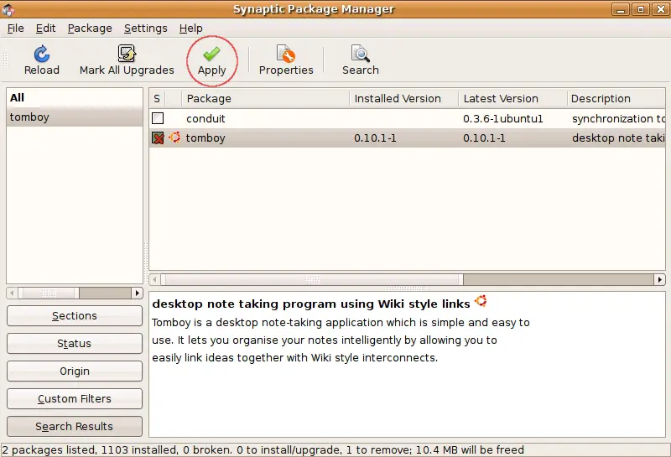Show the Status filter list
Image resolution: width=671 pixels, height=457 pixels.
75,343
